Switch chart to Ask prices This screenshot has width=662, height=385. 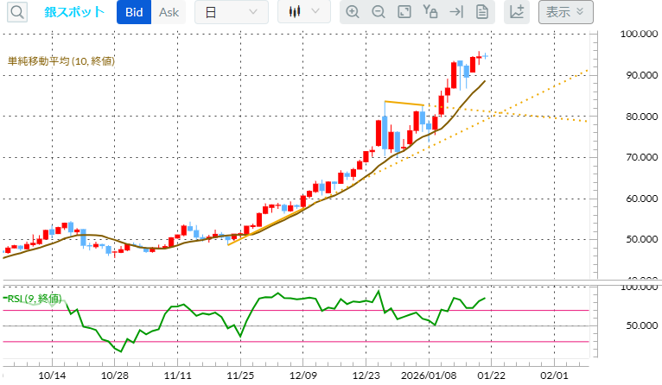pyautogui.click(x=169, y=12)
